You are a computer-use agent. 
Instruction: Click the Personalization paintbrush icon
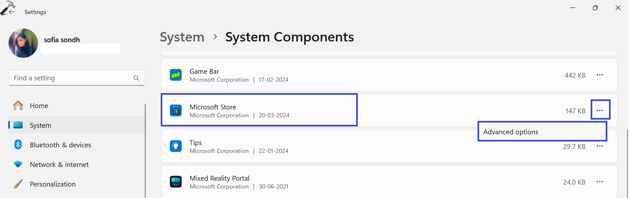tap(18, 184)
